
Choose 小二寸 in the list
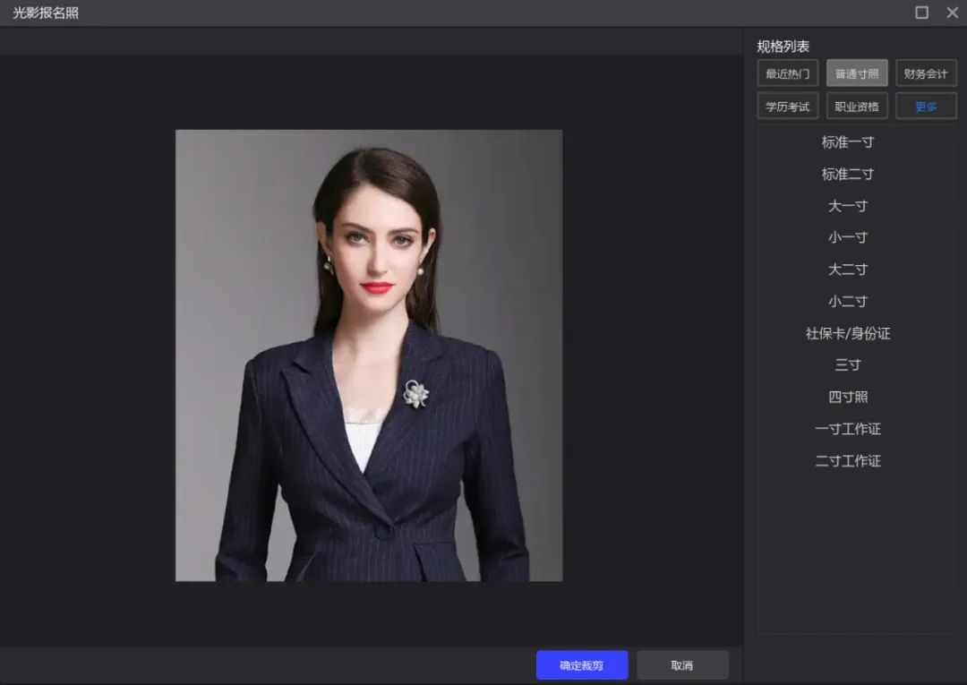click(848, 302)
